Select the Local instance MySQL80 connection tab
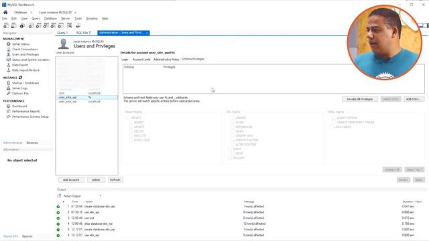 (x=55, y=12)
